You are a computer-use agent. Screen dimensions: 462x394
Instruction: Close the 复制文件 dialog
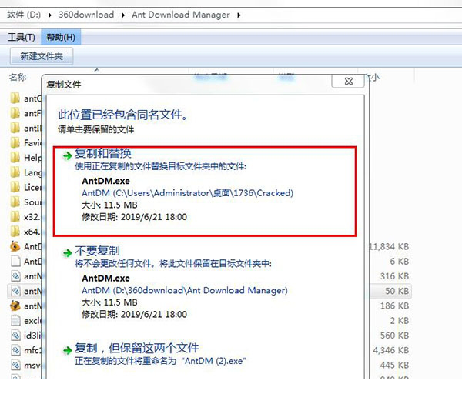[348, 81]
